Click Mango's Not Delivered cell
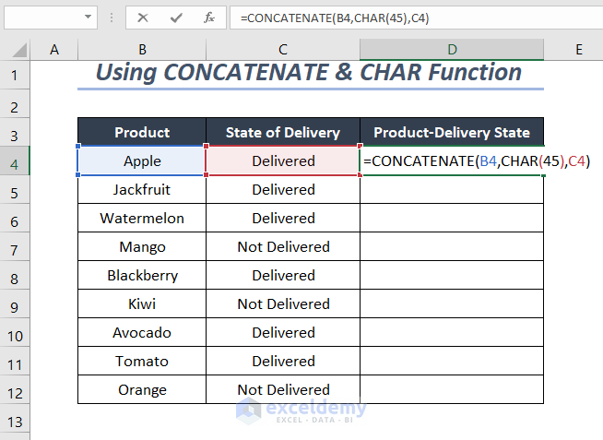Screen dimensions: 603x440 [283, 247]
